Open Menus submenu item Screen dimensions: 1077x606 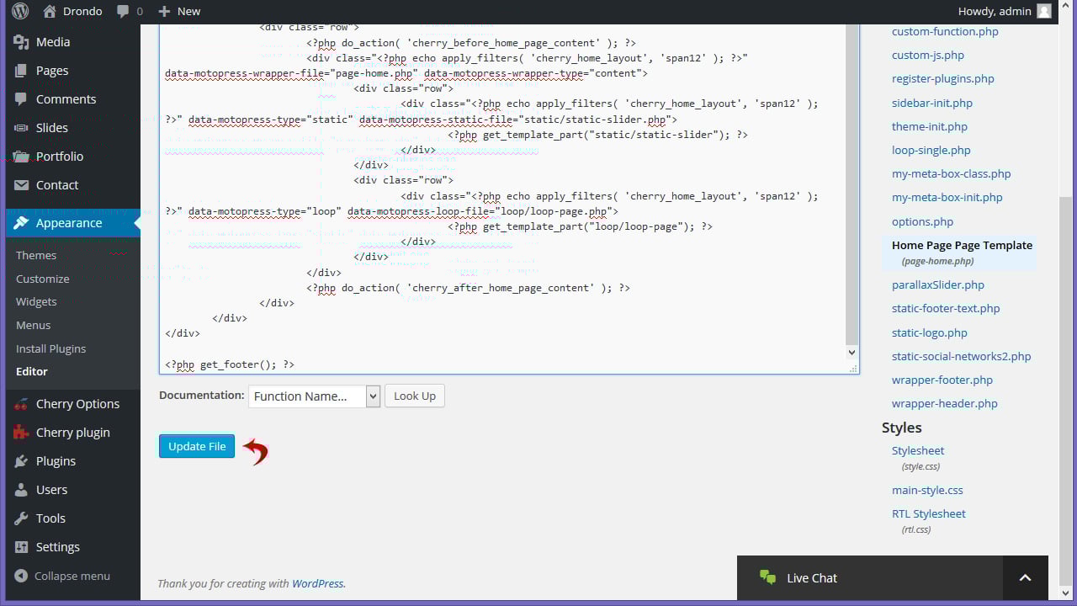(34, 325)
